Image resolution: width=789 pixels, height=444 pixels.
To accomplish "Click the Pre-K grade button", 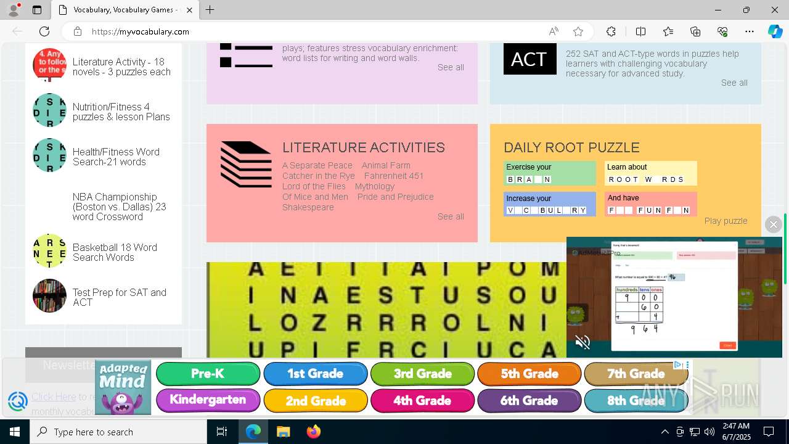I will (x=208, y=374).
